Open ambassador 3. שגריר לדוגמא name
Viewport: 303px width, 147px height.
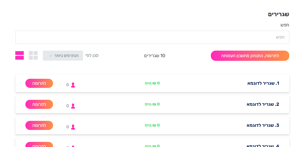(263, 125)
